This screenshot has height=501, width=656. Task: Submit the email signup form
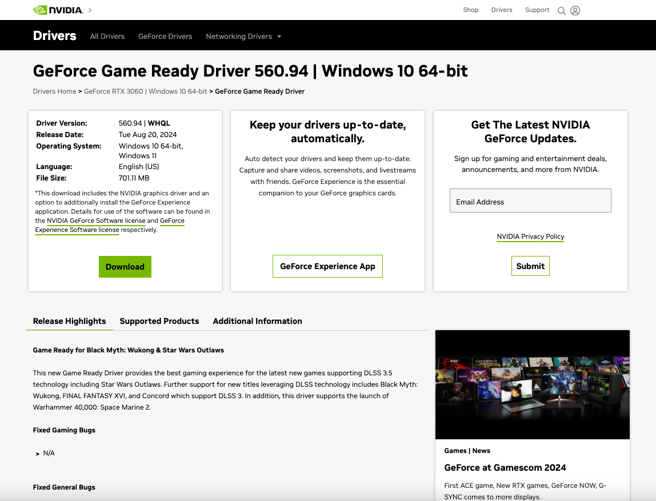coord(530,266)
